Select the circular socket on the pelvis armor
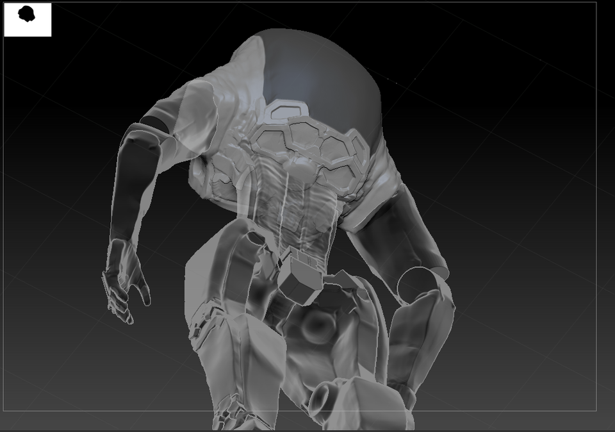 point(317,326)
